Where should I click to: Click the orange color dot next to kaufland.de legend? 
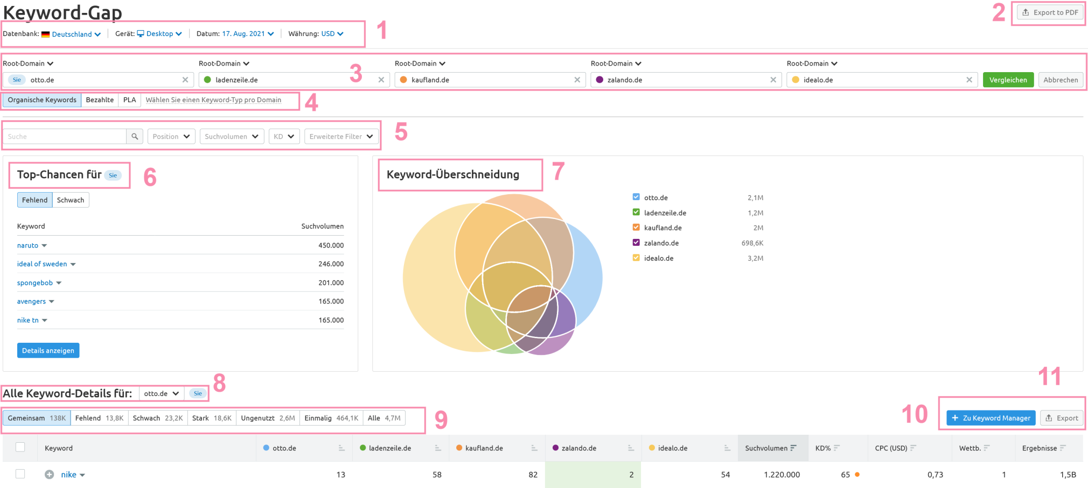[x=458, y=448]
